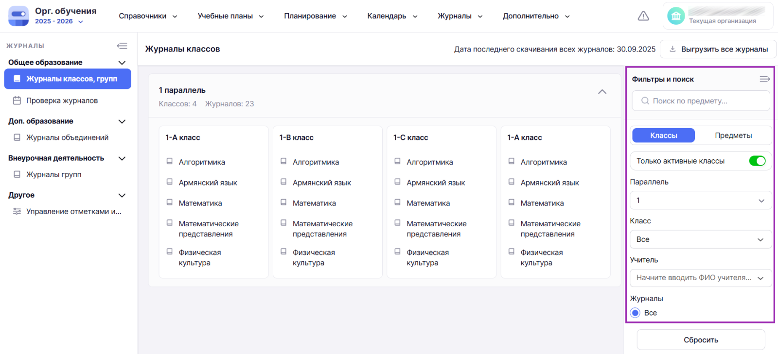Switch the filter to Предметы
The image size is (778, 354).
click(x=733, y=135)
